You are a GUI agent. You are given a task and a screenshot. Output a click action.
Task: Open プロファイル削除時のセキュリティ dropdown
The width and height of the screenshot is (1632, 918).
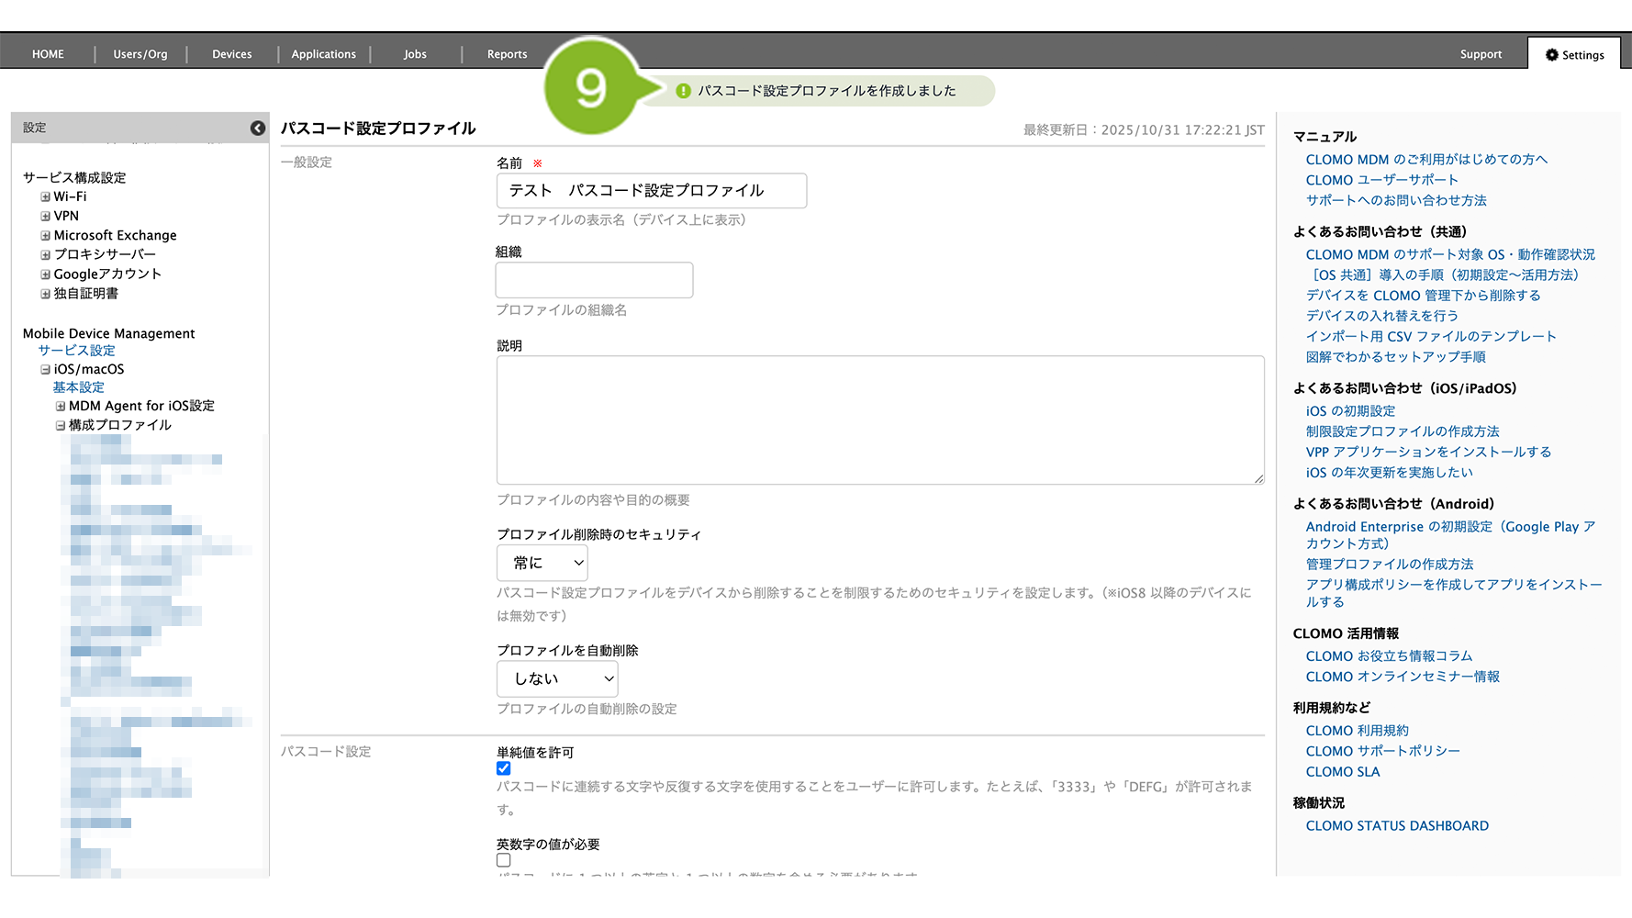(542, 563)
